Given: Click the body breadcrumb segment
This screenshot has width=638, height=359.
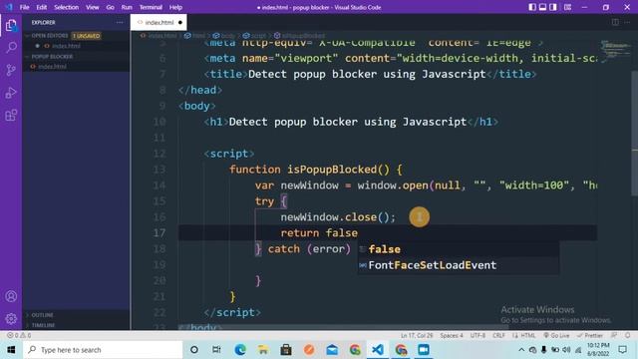Looking at the screenshot, I should point(224,36).
